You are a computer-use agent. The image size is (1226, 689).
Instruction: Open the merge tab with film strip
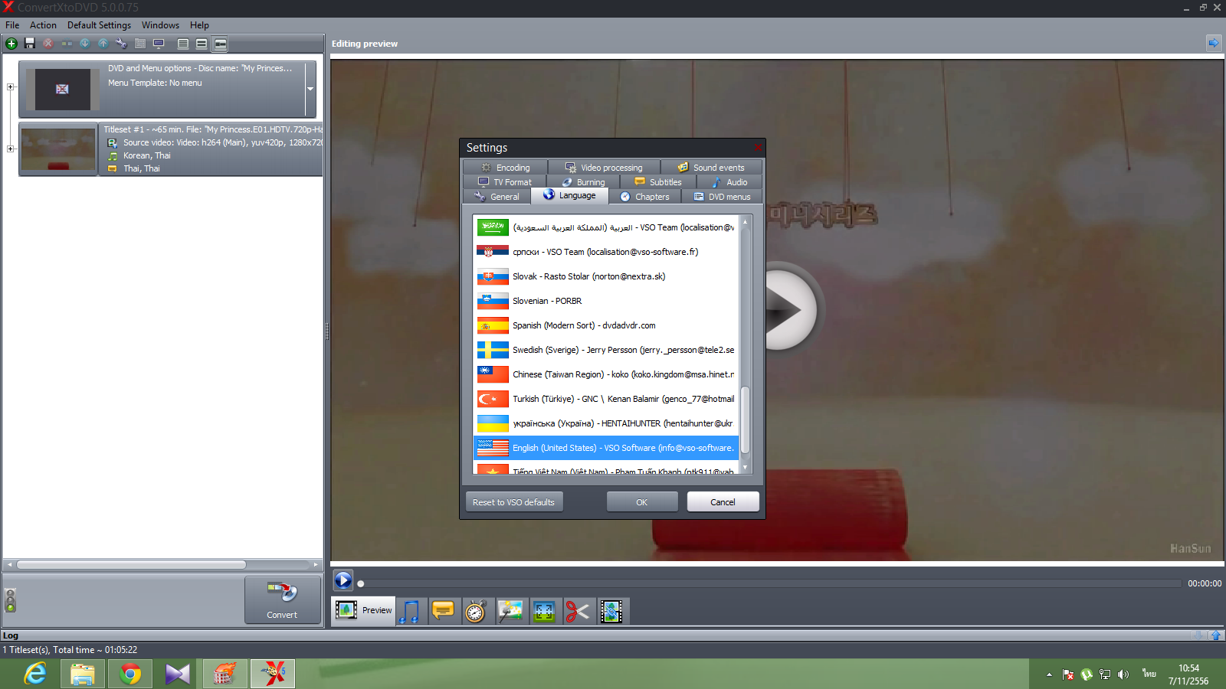click(x=611, y=611)
